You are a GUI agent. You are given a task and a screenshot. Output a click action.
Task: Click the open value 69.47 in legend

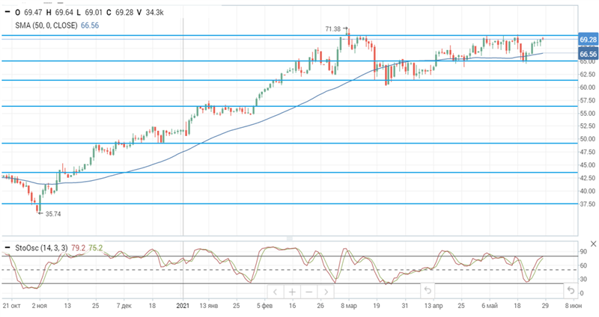point(33,13)
